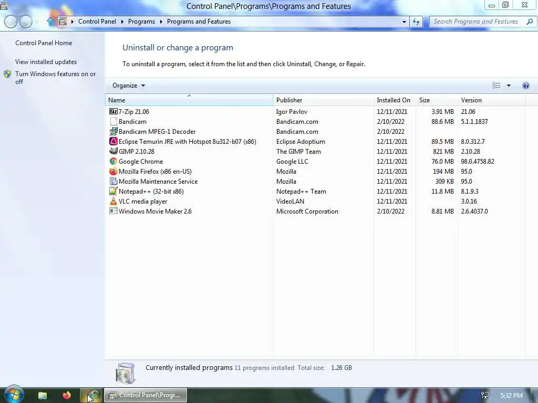The width and height of the screenshot is (538, 403).
Task: Open the help question mark icon
Action: coord(525,86)
